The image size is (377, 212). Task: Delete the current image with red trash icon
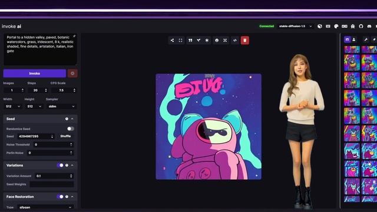point(245,41)
